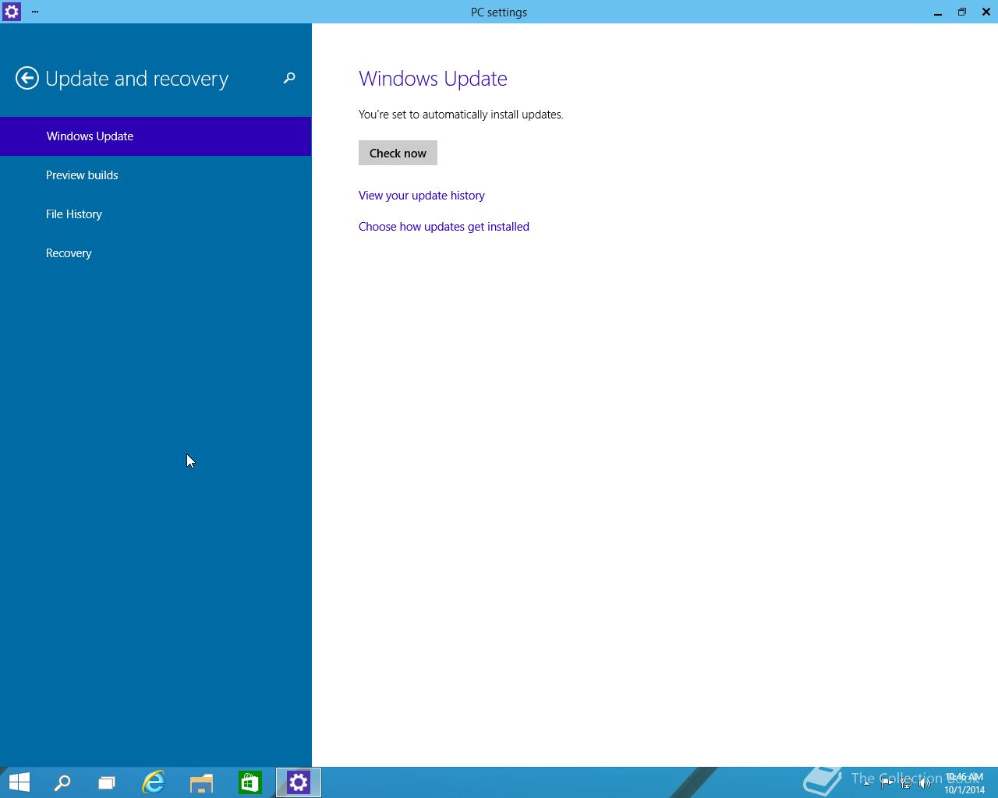Launch Internet Explorer from taskbar

pos(154,782)
